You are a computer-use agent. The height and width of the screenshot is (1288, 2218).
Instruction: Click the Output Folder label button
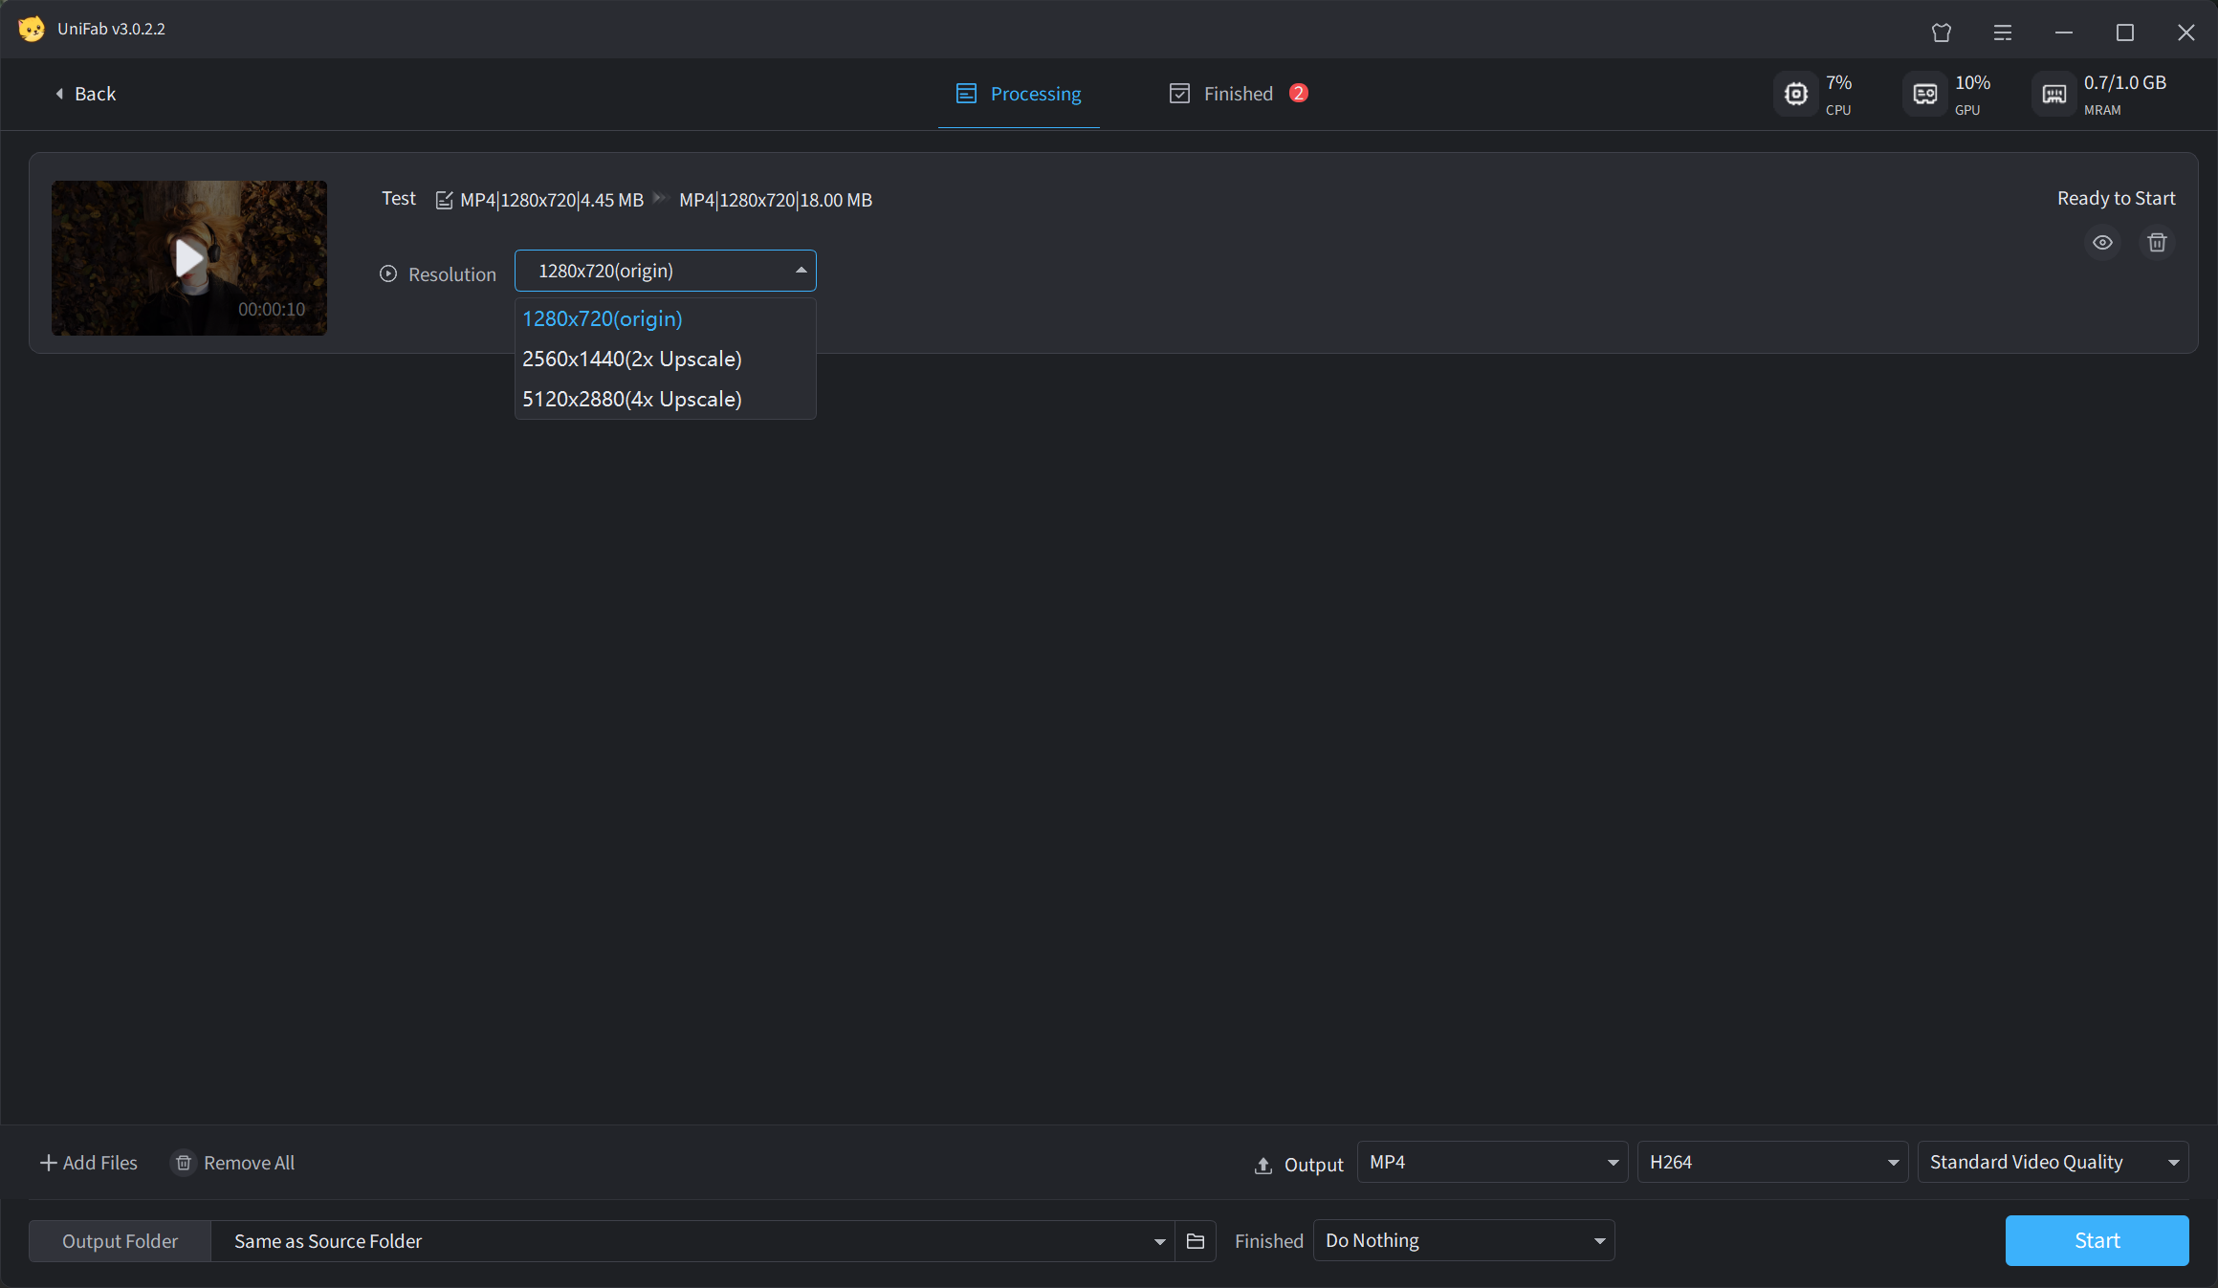click(x=120, y=1241)
